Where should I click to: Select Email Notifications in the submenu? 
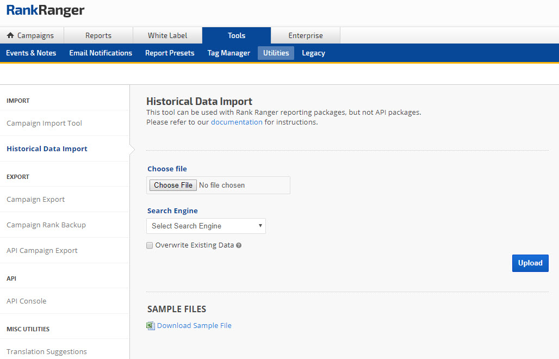[101, 53]
